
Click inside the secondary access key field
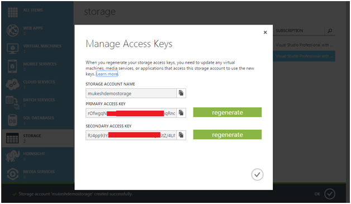[131, 135]
